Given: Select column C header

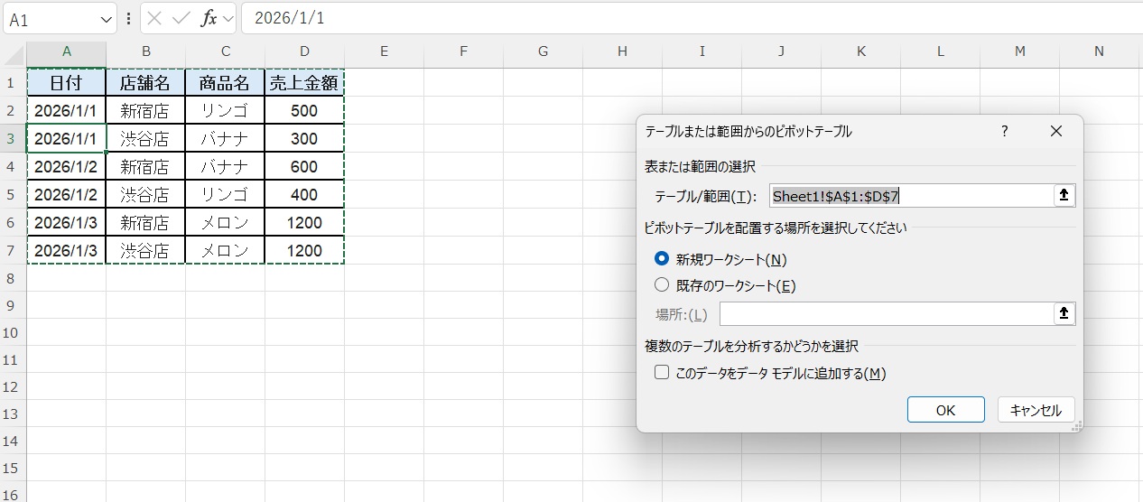Looking at the screenshot, I should [225, 51].
